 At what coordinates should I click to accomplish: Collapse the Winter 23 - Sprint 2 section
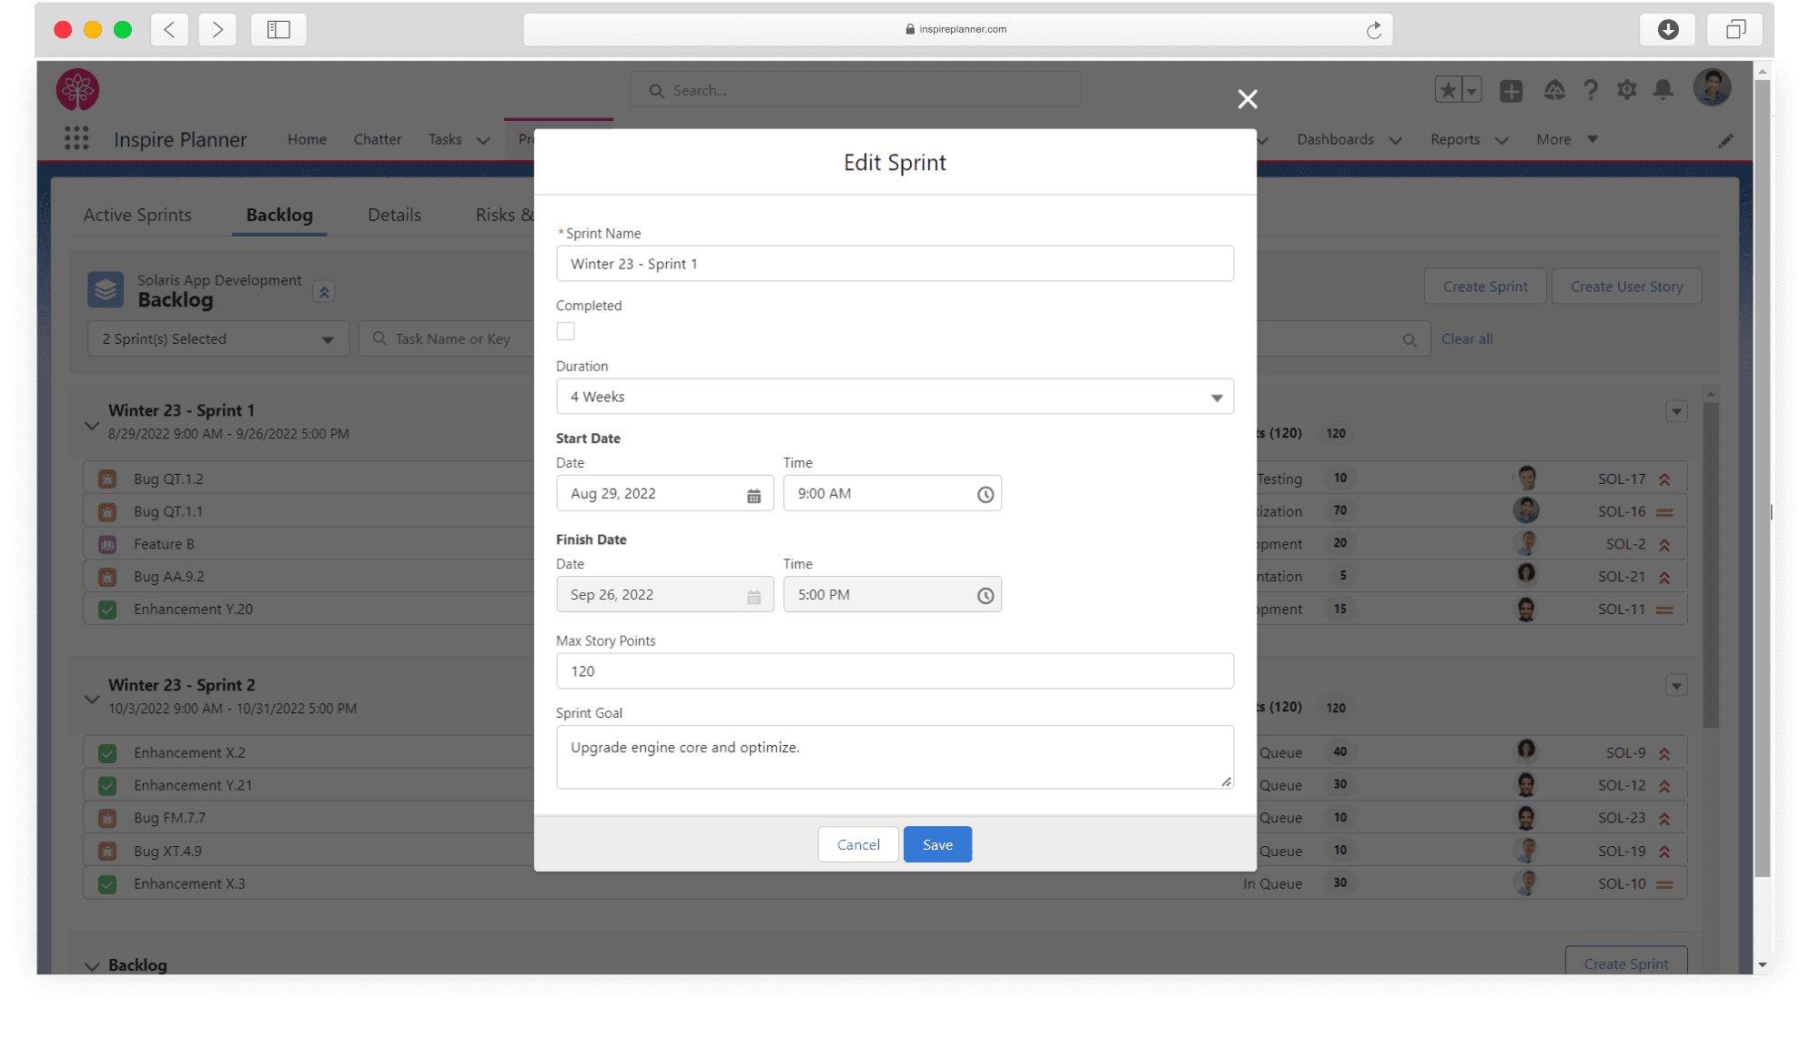coord(91,700)
